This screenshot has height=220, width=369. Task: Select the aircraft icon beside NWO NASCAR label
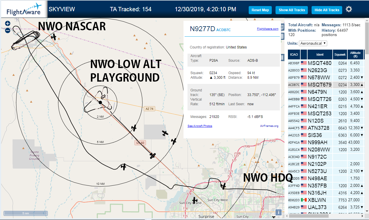point(54,37)
